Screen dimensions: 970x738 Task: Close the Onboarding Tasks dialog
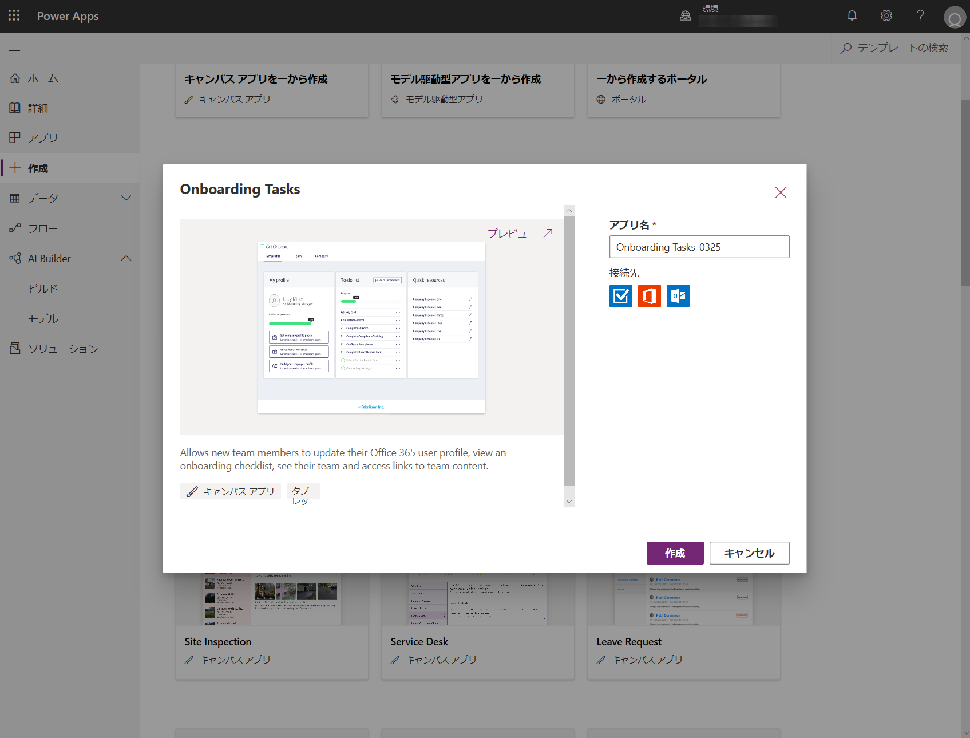pos(781,192)
